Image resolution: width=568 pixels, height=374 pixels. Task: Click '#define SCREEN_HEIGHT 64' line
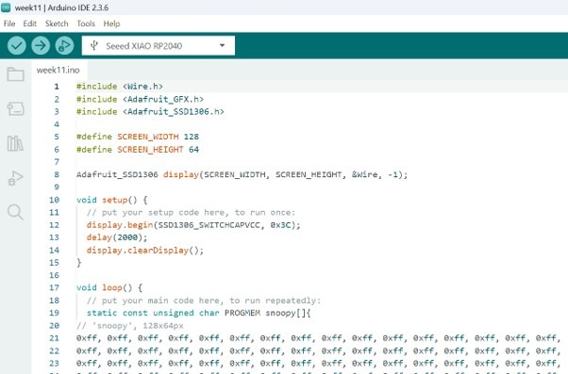[138, 150]
